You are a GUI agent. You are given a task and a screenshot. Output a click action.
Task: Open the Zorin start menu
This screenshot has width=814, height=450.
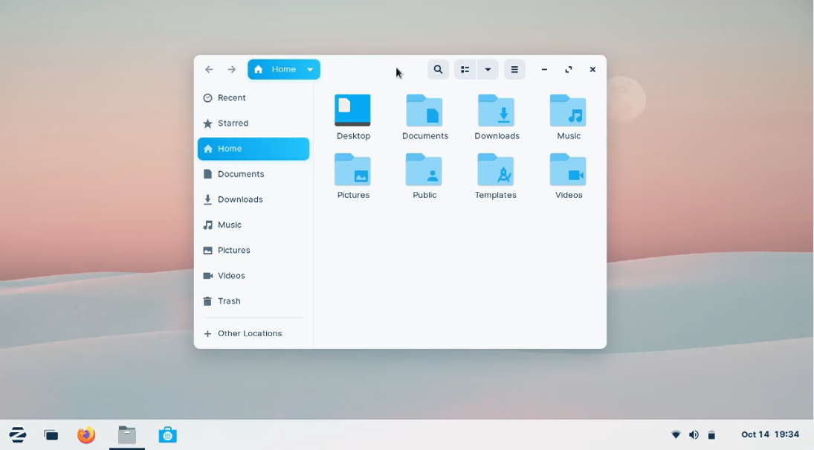coord(18,435)
